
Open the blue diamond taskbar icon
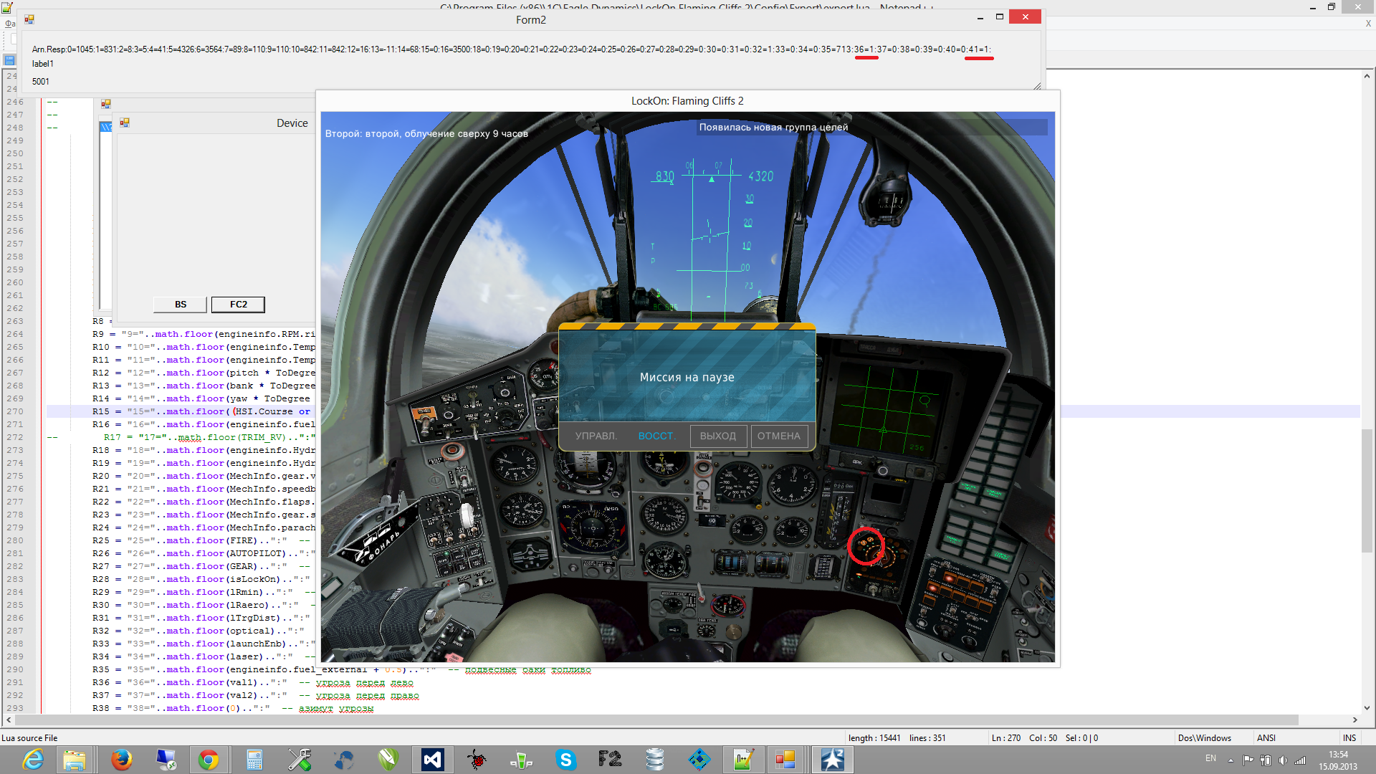699,760
